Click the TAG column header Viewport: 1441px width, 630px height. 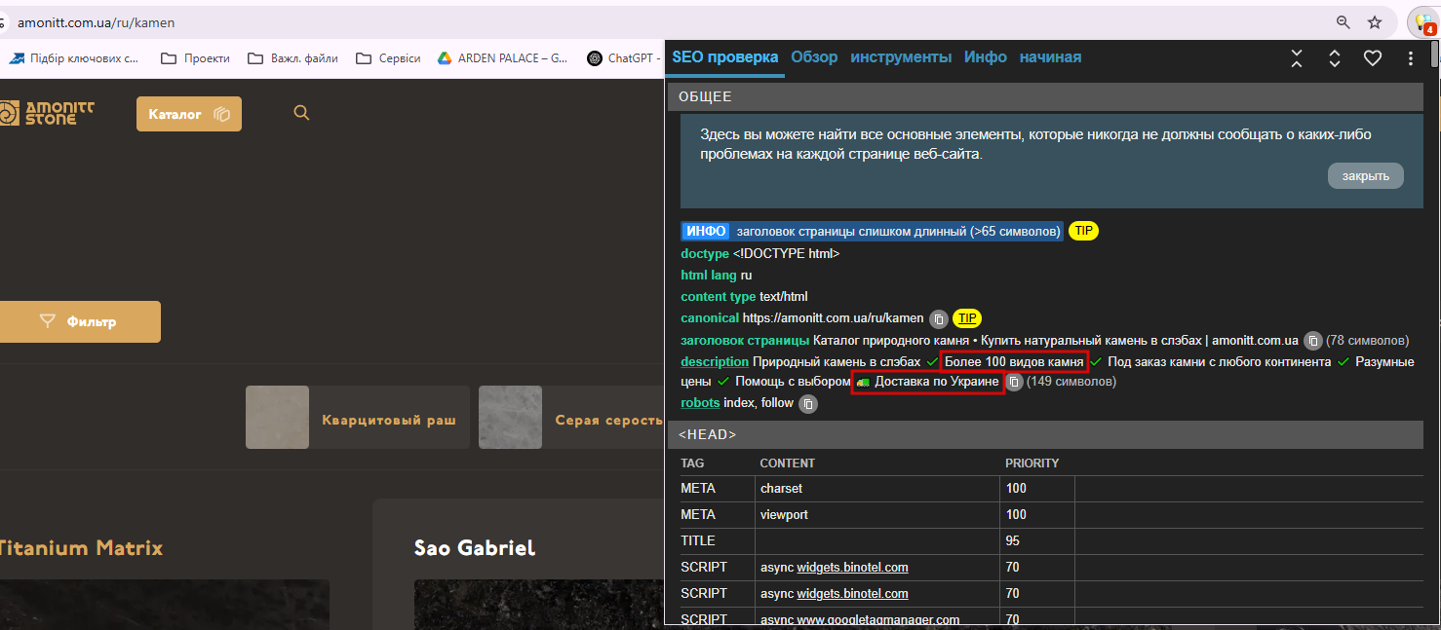(x=692, y=463)
